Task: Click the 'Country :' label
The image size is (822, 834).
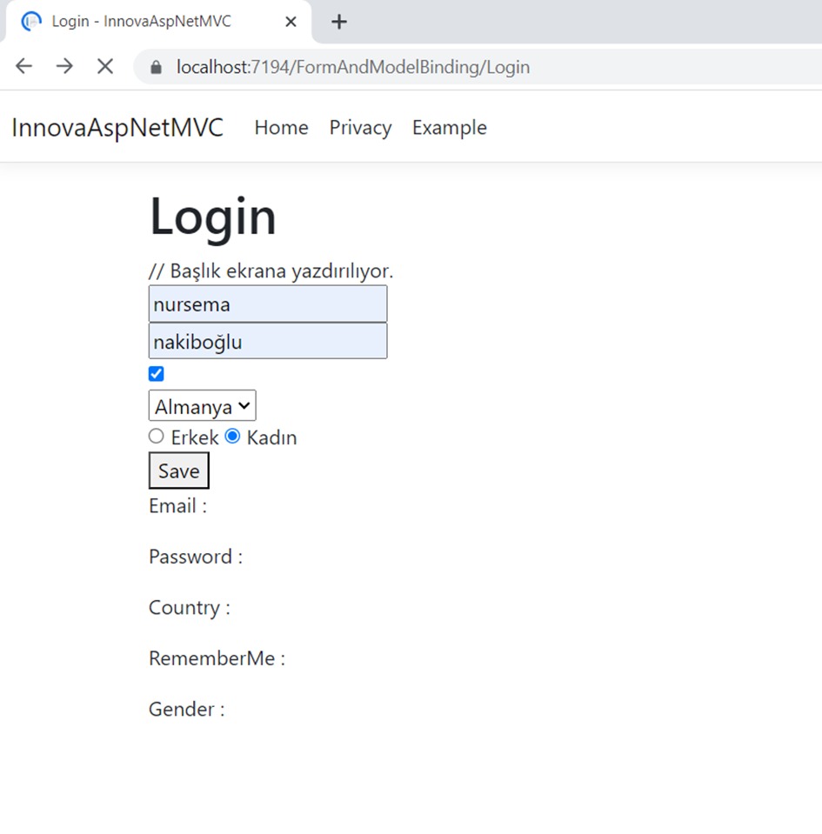Action: (190, 608)
